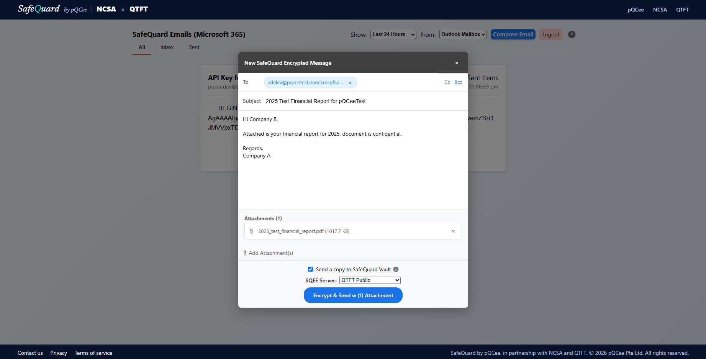706x359 pixels.
Task: Uncheck Send a copy to SafeQuard Vault
Action: (310, 269)
